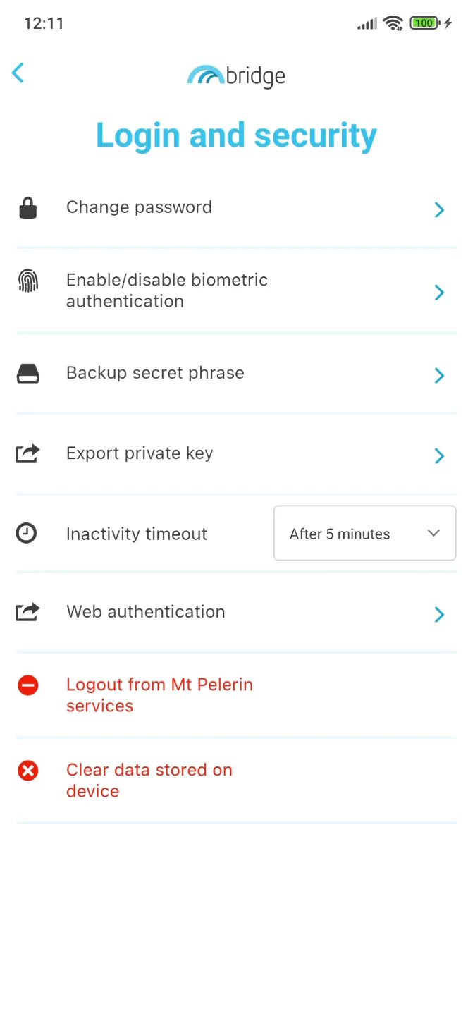Click the backup storage icon beside Backup secret phrase
468x1028 pixels.
tap(27, 374)
